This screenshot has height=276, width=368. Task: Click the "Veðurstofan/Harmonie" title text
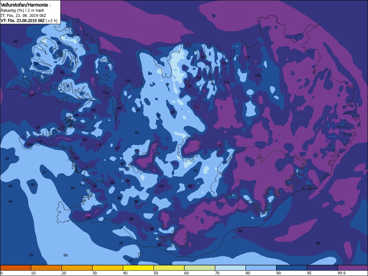[24, 5]
